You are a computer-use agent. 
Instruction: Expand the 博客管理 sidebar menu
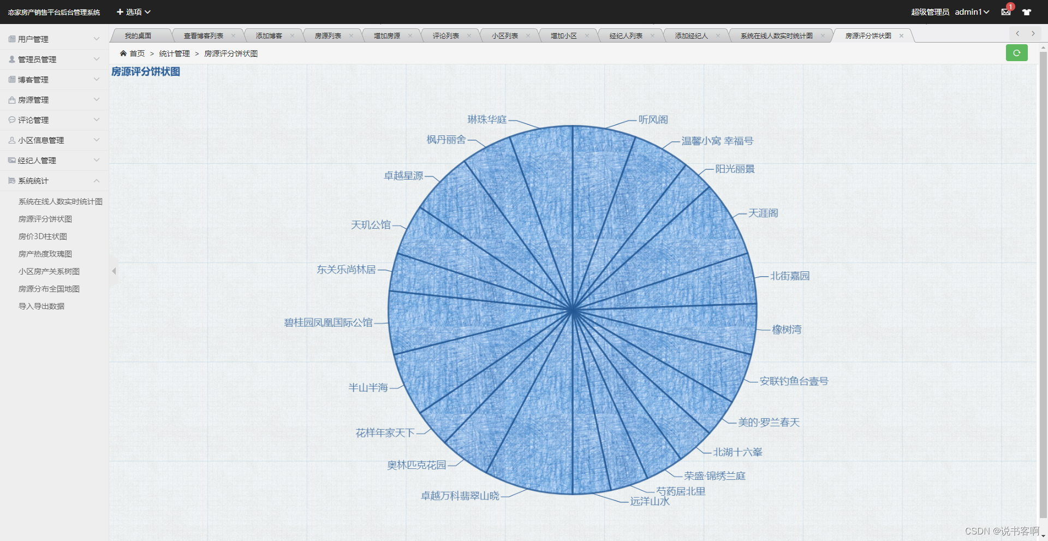(54, 80)
